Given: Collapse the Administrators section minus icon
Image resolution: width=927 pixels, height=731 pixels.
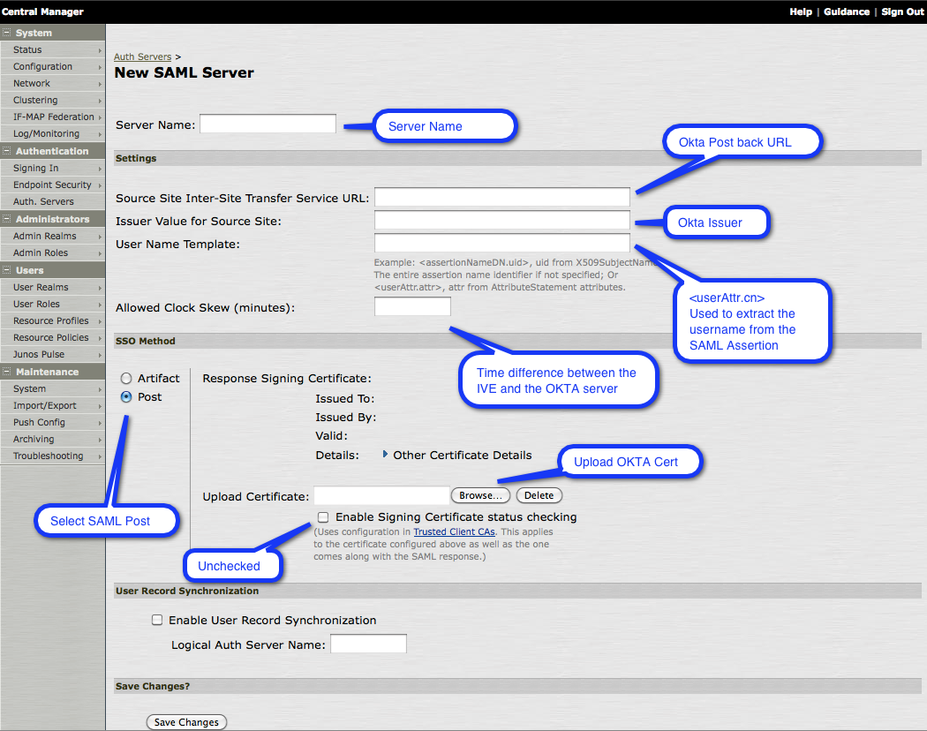Looking at the screenshot, I should 7,219.
